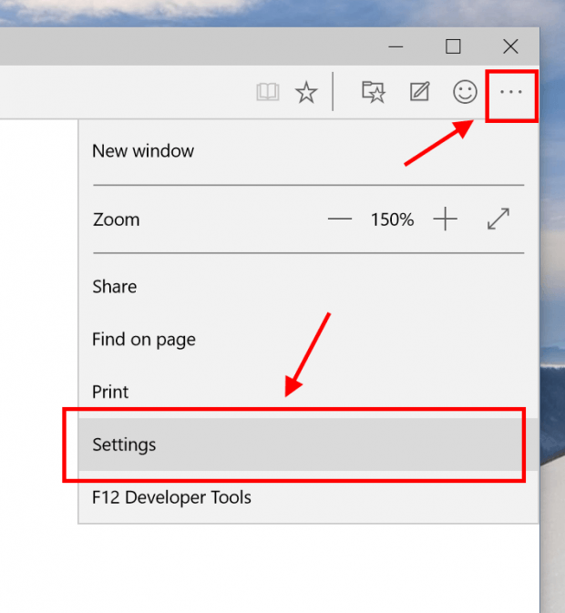The image size is (565, 613).
Task: Maximize the Edge browser window
Action: point(453,46)
